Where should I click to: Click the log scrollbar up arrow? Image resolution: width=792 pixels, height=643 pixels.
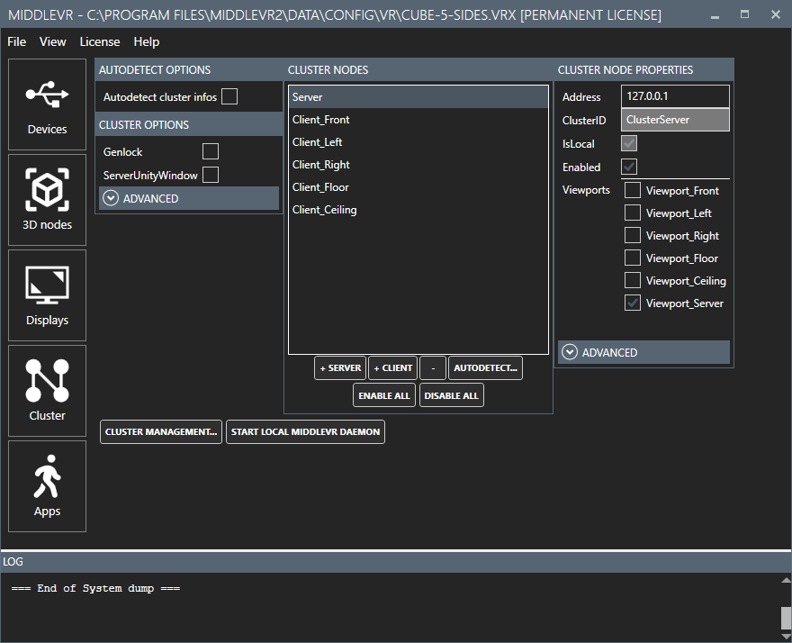786,580
